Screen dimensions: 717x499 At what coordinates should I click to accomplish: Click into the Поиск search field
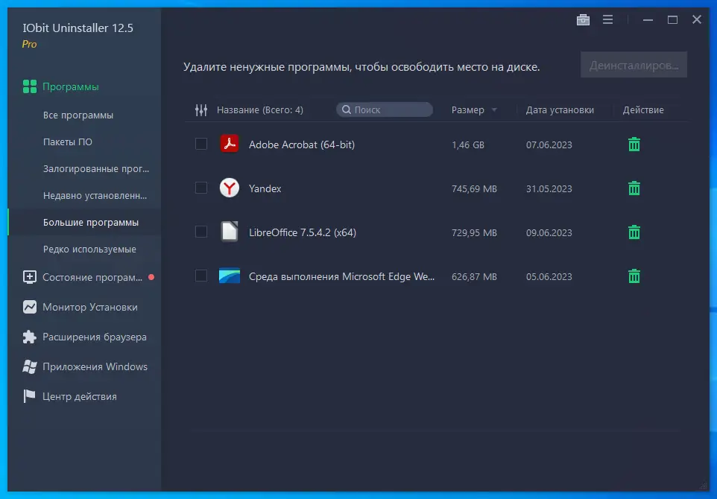385,109
